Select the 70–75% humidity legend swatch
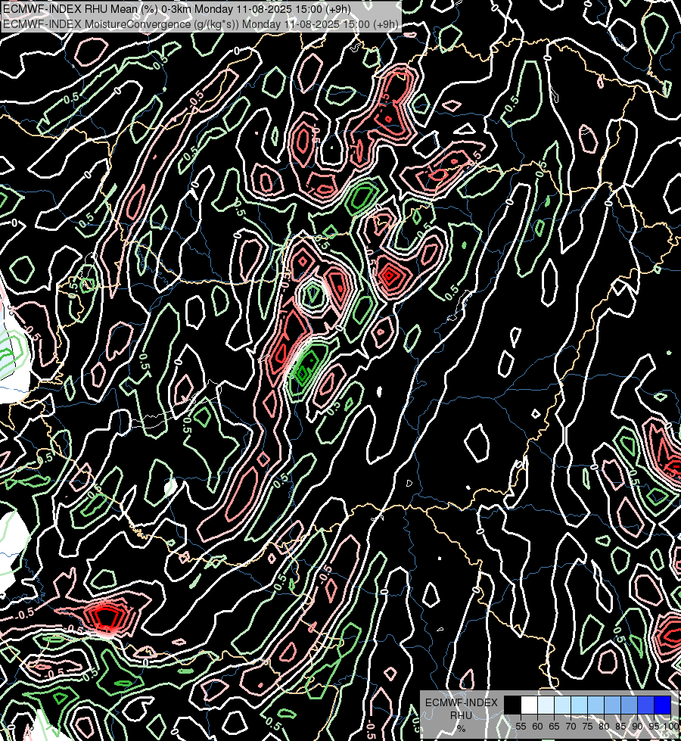The height and width of the screenshot is (741, 681). (x=579, y=705)
